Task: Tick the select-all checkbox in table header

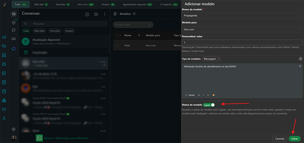Action: coord(117,35)
